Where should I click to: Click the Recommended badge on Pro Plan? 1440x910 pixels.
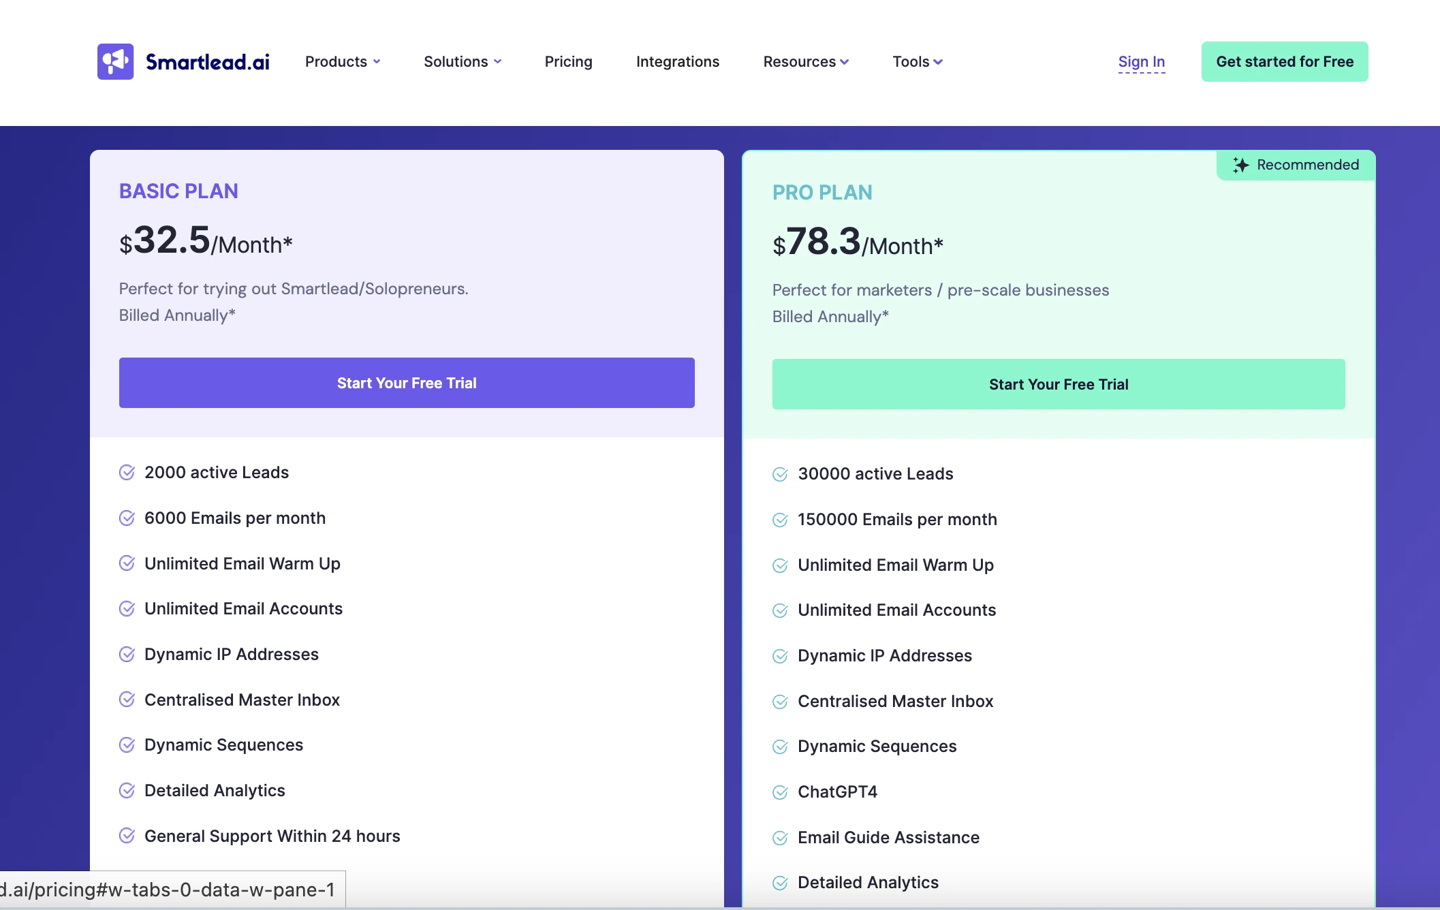[x=1294, y=165]
